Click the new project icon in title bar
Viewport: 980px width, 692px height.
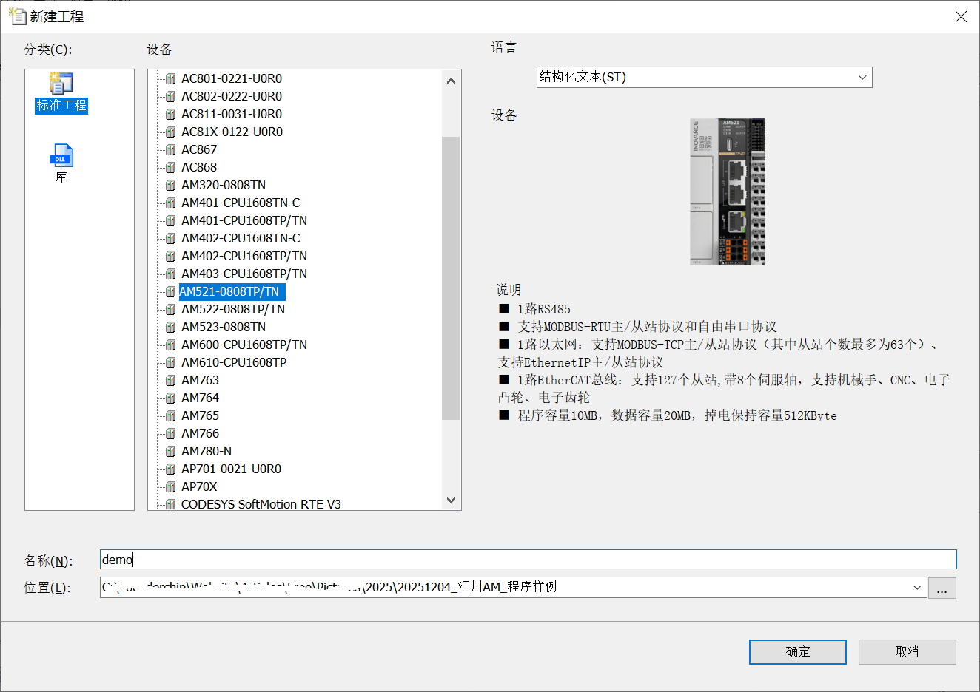18,16
